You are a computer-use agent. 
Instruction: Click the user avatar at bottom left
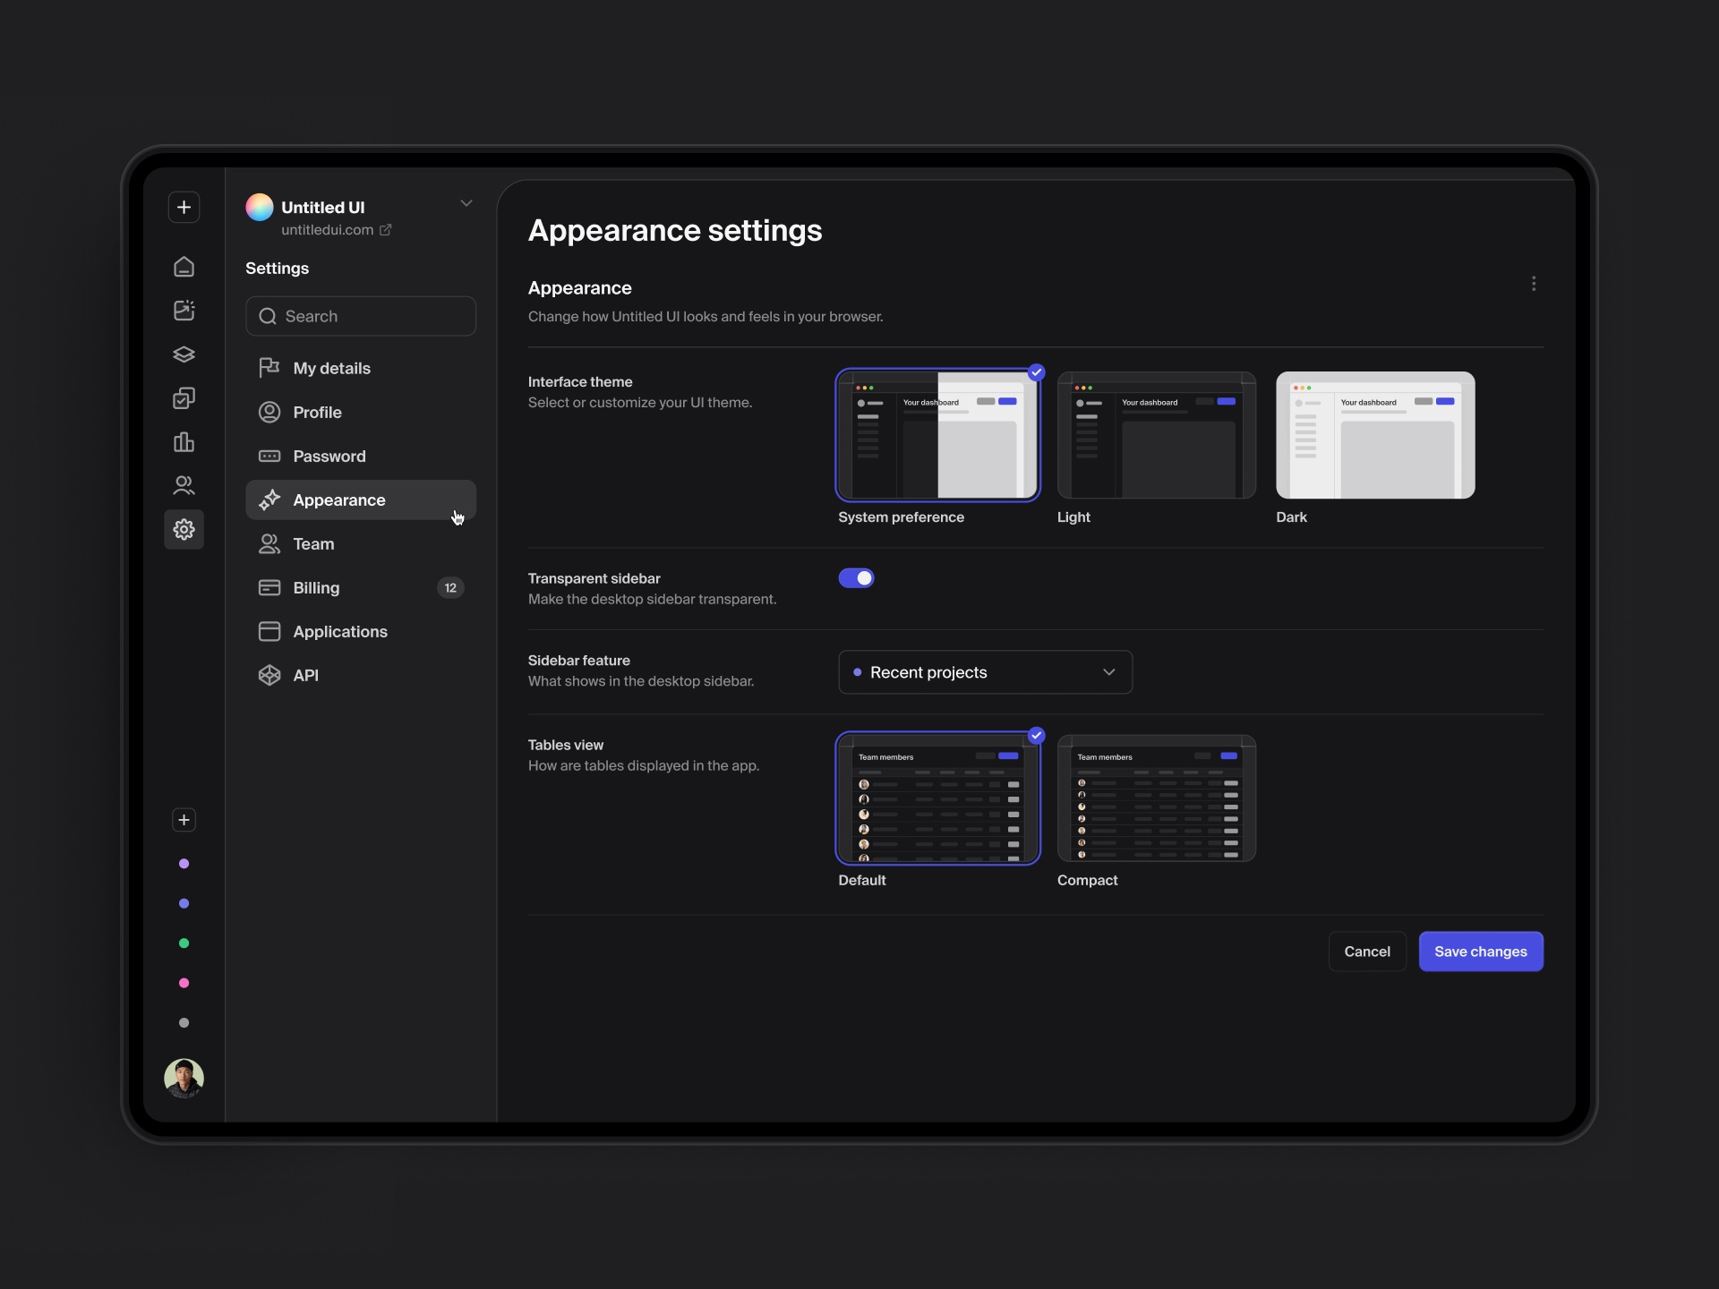[184, 1078]
